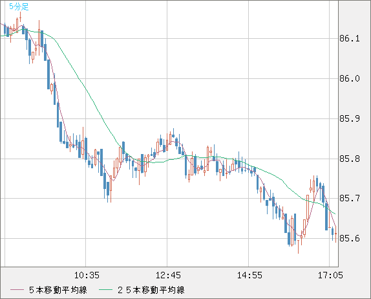Click the purple 5-period legend line sample
371x299 pixels.
pos(17,290)
